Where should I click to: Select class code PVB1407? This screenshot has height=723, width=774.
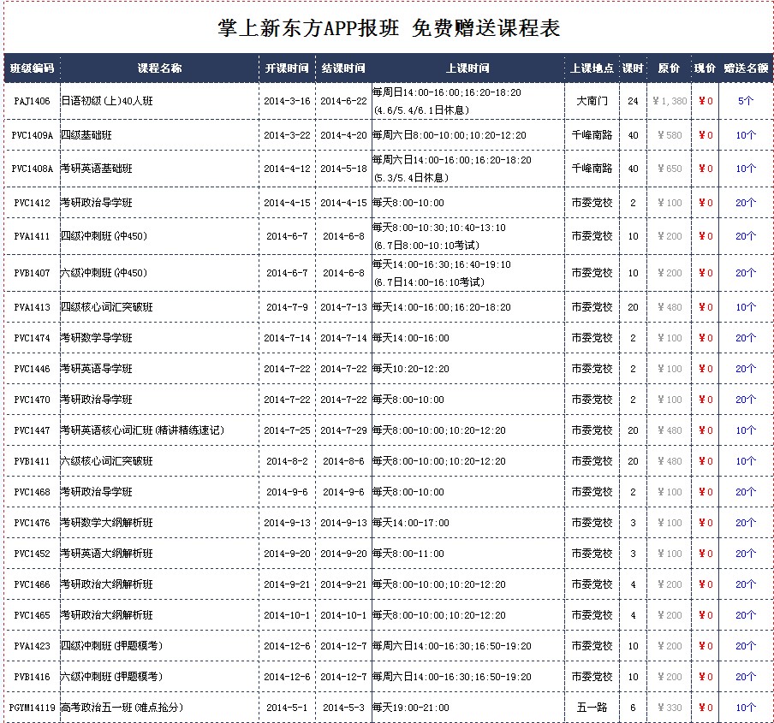coord(32,273)
